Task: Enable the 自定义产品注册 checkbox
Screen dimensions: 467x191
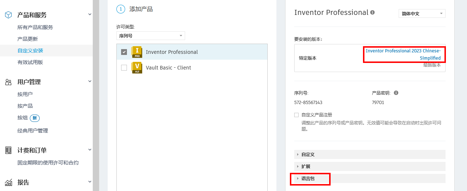Action: pyautogui.click(x=296, y=115)
